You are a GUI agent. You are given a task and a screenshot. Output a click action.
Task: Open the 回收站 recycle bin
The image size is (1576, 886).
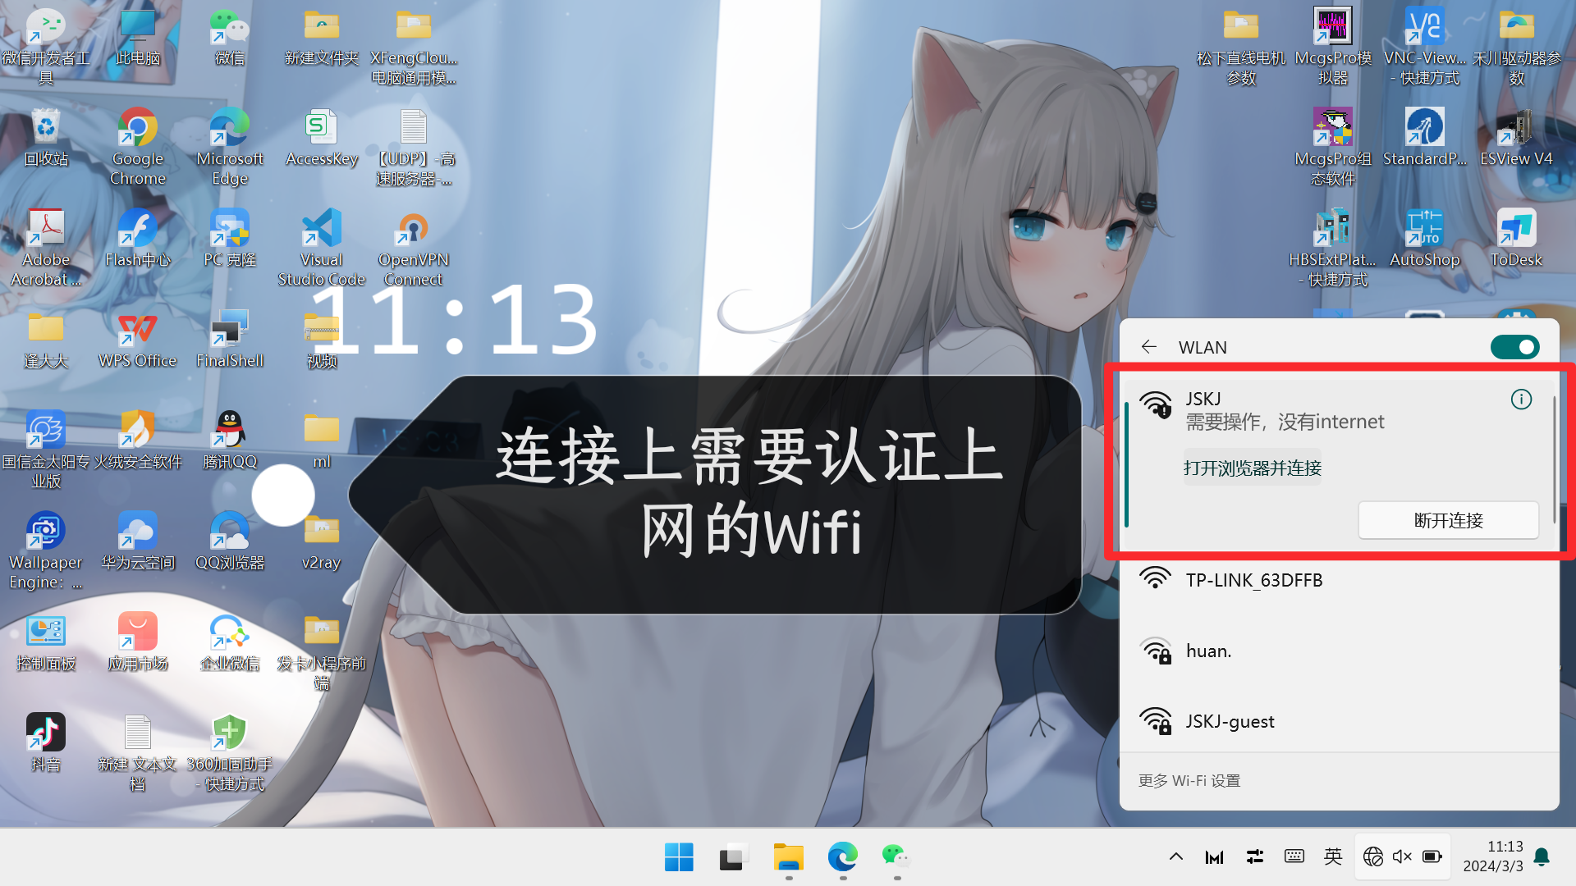46,138
